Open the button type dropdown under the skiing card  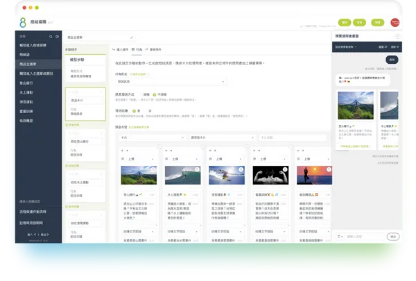227,232
